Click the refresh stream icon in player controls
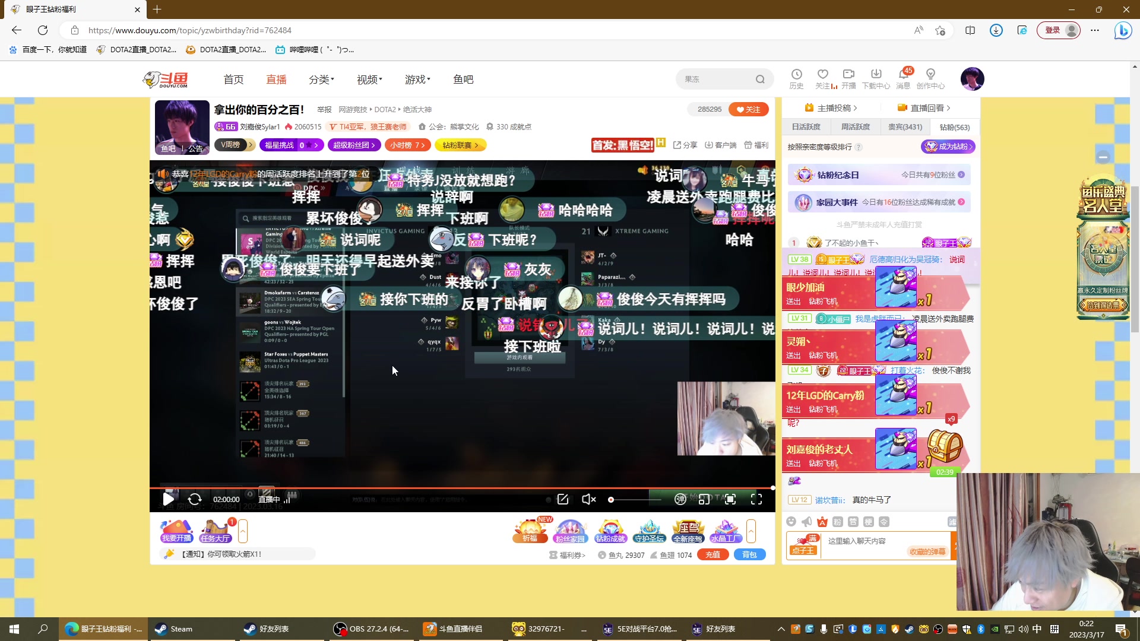The height and width of the screenshot is (641, 1140). click(194, 499)
